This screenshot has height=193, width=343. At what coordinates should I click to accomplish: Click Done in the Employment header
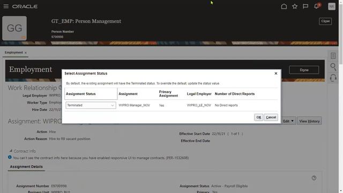point(304,70)
